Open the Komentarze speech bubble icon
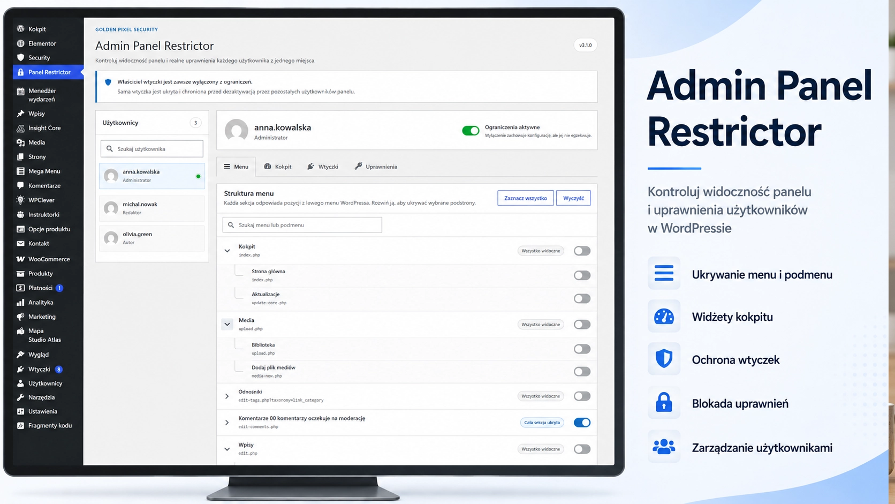Viewport: 895px width, 504px height. pos(20,185)
